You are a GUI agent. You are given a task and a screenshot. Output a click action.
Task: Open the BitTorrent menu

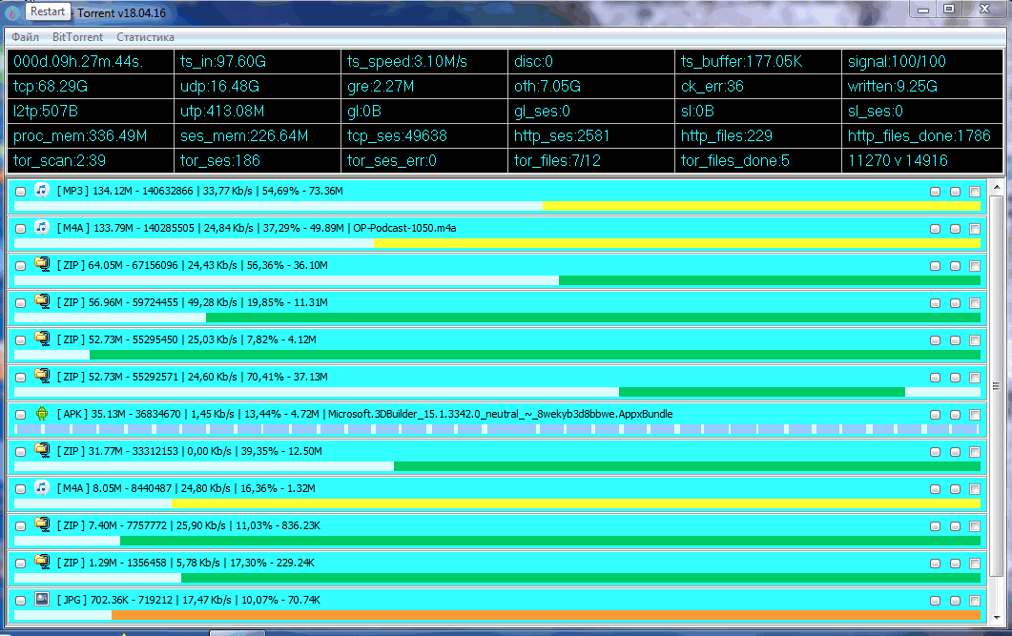(77, 37)
